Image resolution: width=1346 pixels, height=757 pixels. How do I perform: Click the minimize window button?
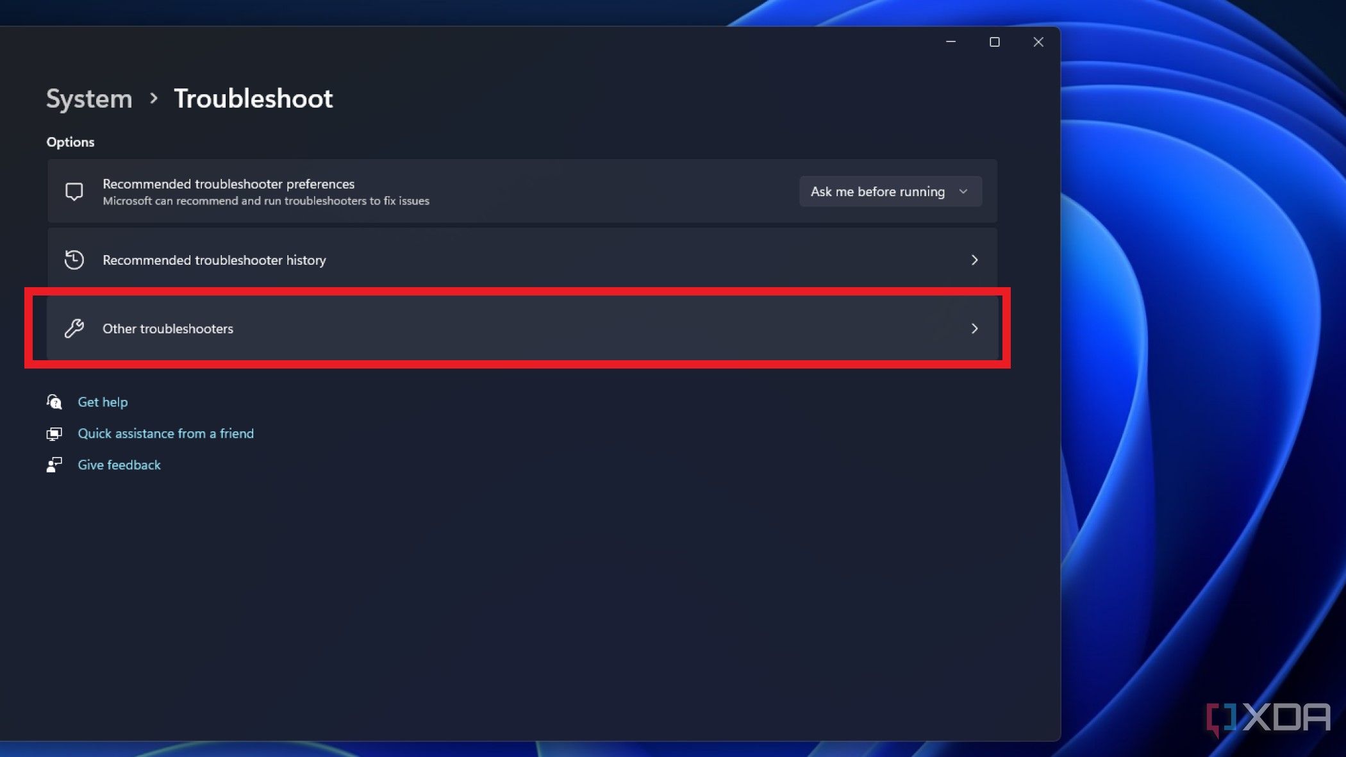[951, 42]
